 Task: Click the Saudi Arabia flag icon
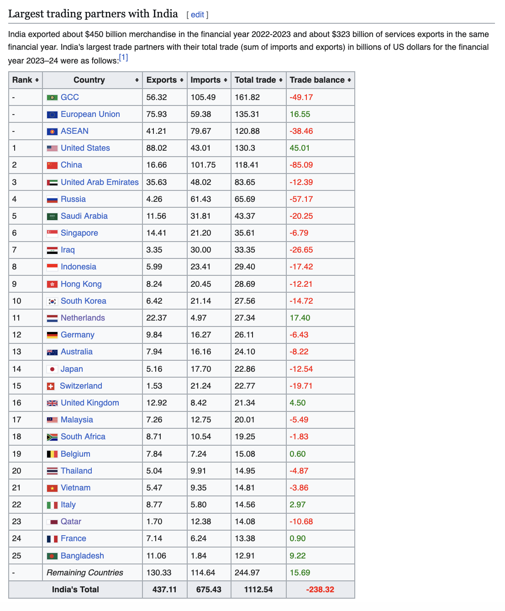point(53,216)
